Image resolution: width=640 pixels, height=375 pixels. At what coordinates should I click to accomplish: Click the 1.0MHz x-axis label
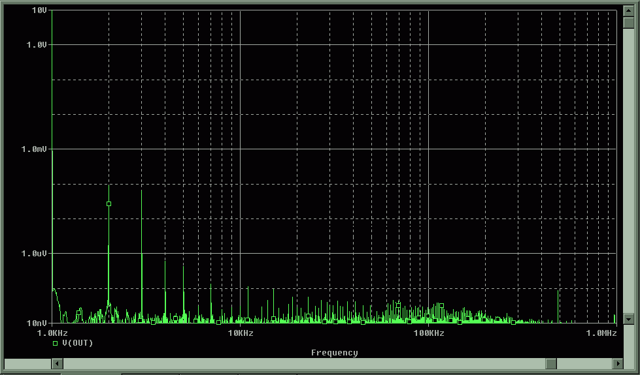pyautogui.click(x=601, y=333)
